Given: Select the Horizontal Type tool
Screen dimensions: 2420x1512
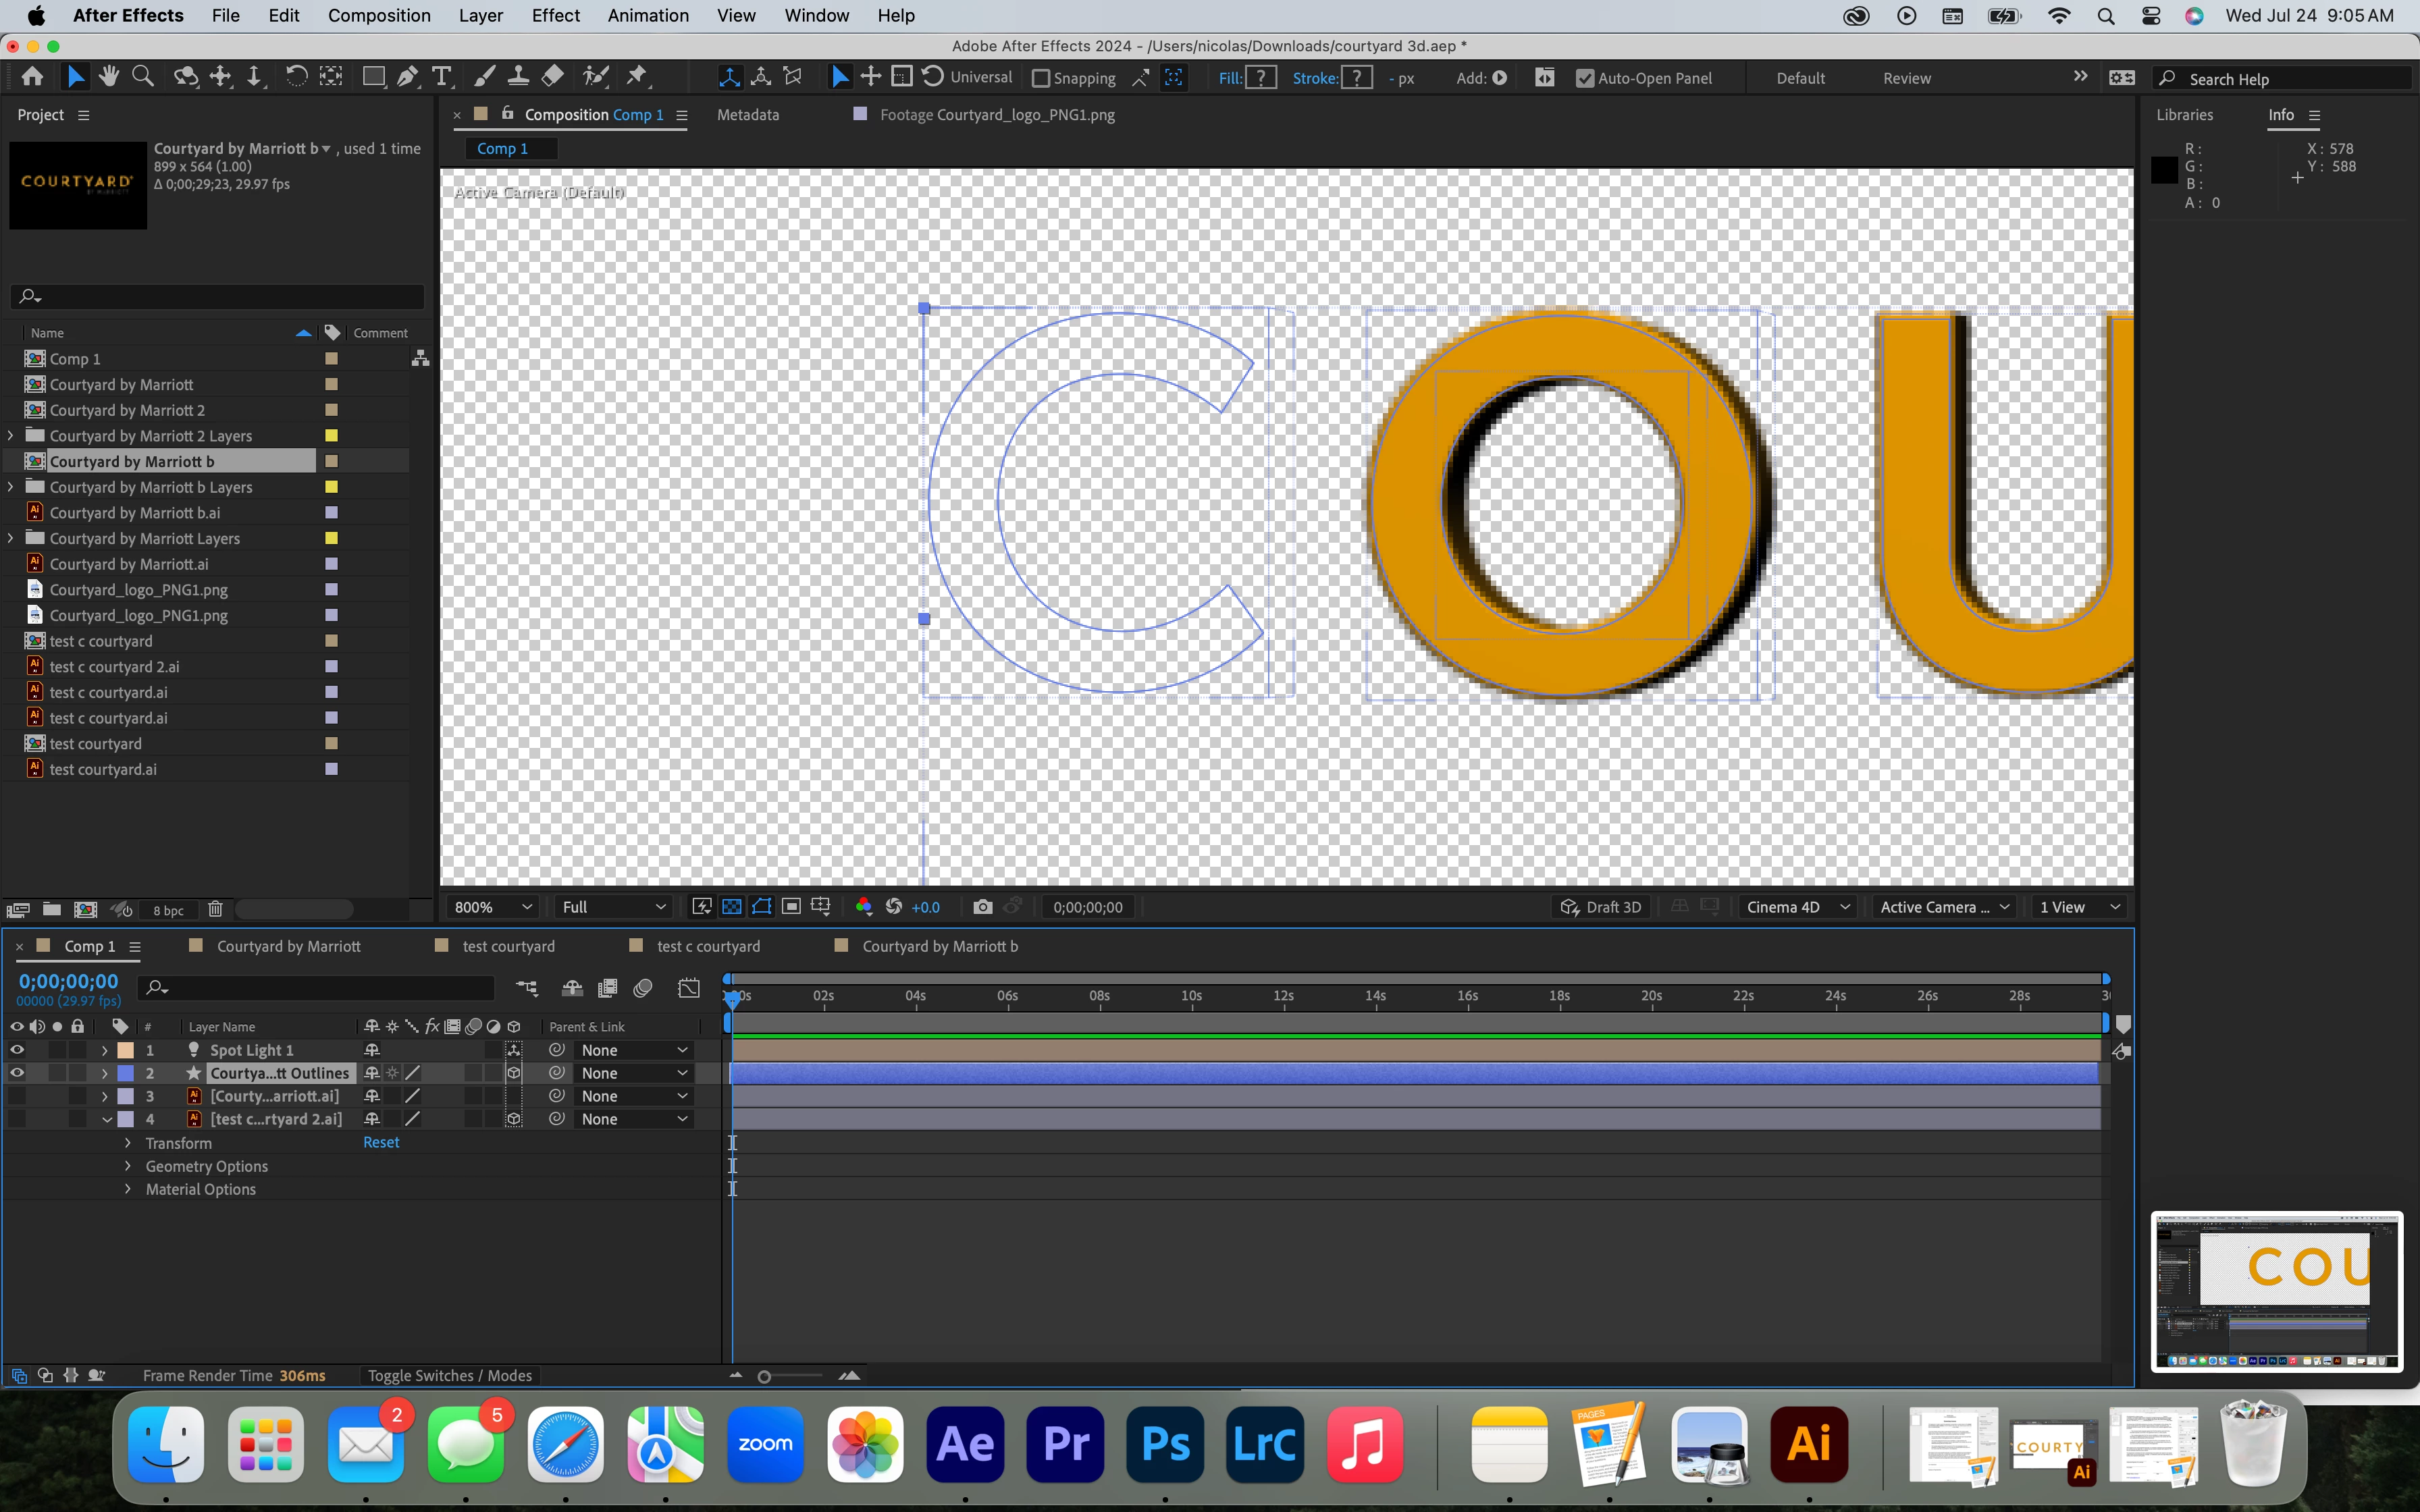Looking at the screenshot, I should (x=441, y=77).
